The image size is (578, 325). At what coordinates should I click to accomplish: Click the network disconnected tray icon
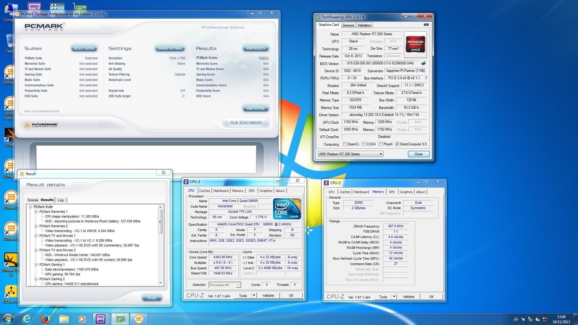click(545, 319)
